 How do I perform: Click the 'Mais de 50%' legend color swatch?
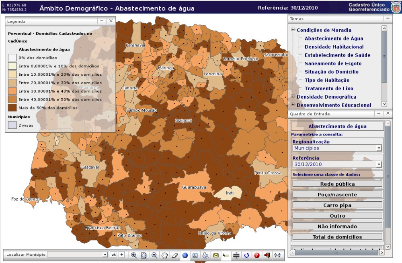[x=12, y=107]
